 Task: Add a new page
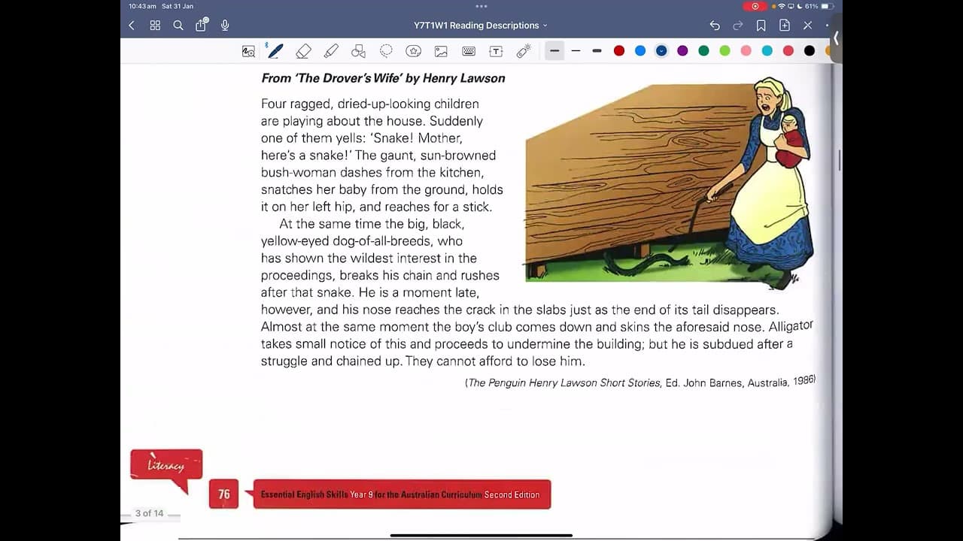pyautogui.click(x=785, y=26)
